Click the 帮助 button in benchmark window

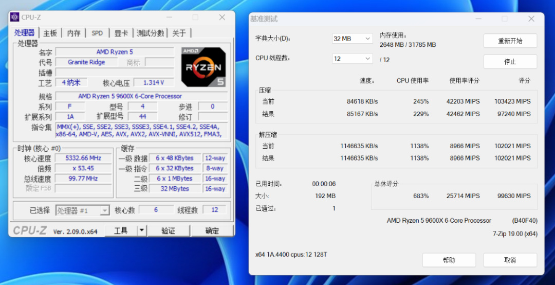point(449,260)
